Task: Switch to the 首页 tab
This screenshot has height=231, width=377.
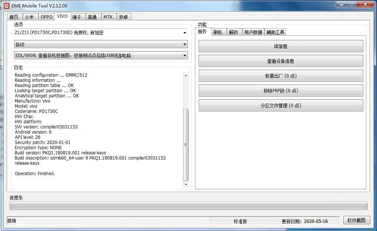Action: click(x=15, y=17)
